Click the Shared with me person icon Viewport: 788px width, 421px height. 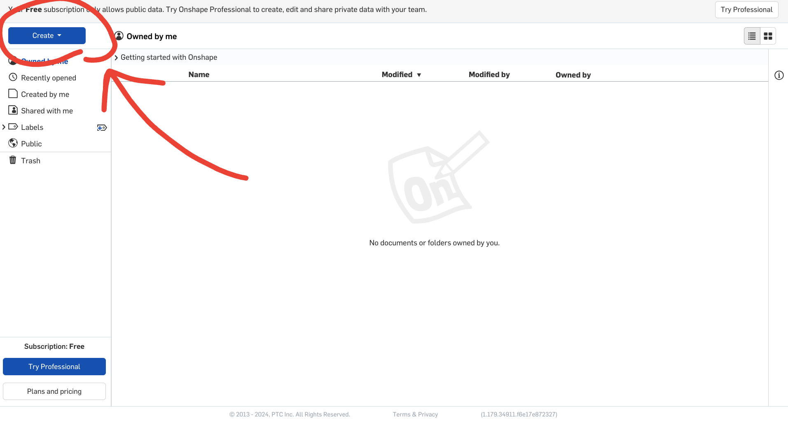13,110
